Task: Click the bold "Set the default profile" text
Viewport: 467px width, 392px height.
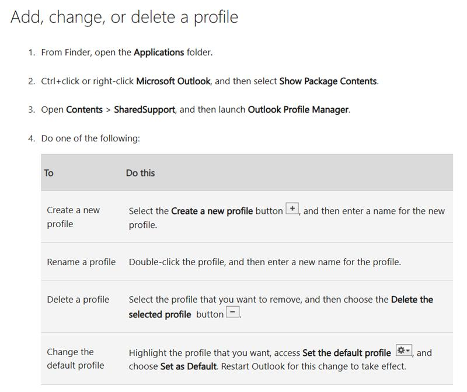Action: [346, 353]
